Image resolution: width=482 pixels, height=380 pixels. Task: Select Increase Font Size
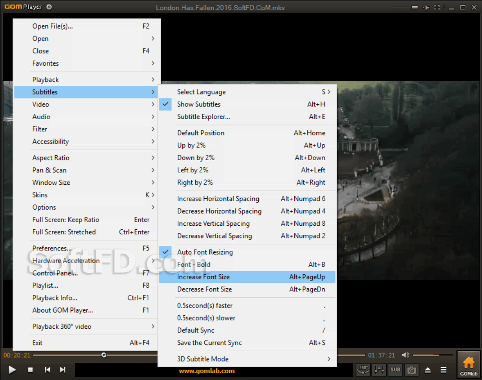click(x=247, y=277)
